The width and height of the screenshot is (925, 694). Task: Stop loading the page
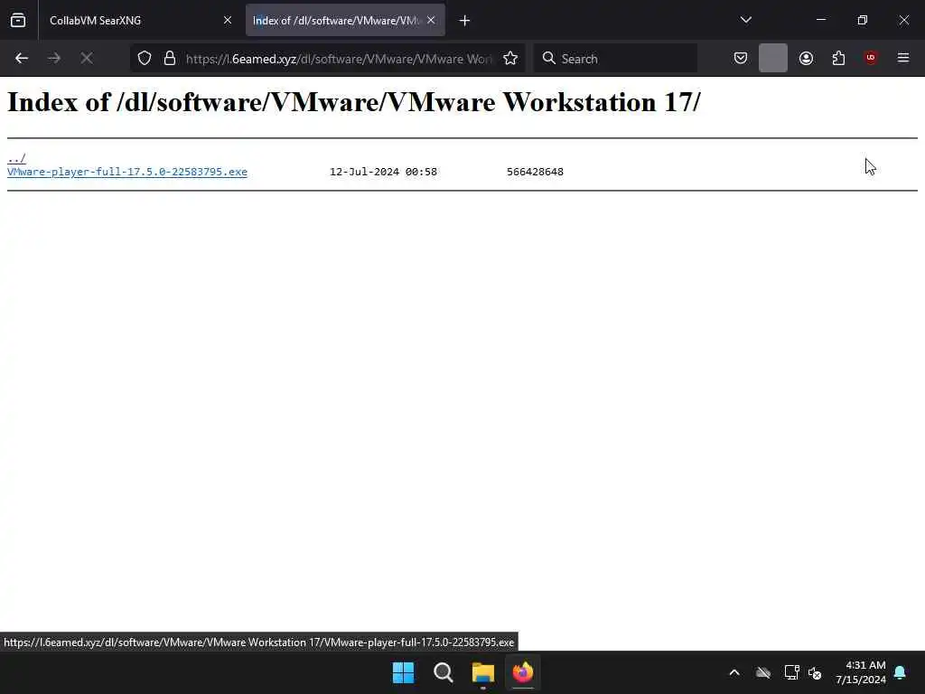87,58
